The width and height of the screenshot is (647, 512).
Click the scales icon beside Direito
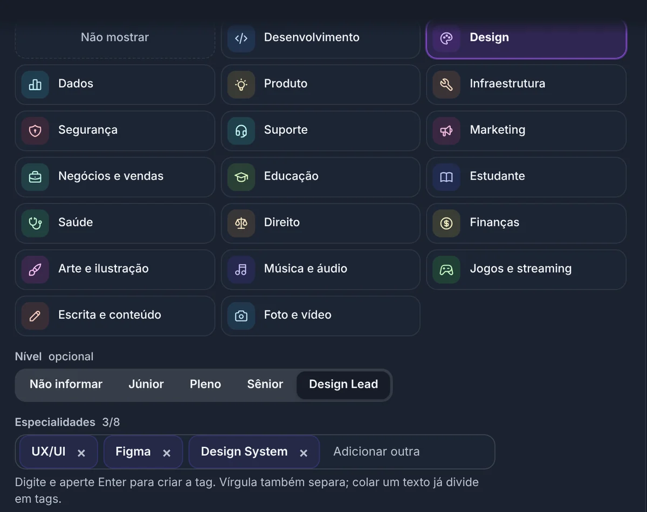tap(241, 223)
